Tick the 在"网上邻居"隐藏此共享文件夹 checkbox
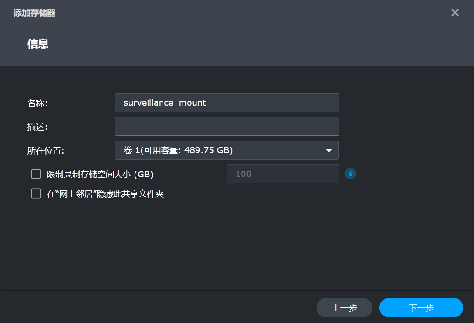Image resolution: width=474 pixels, height=323 pixels. pos(36,194)
